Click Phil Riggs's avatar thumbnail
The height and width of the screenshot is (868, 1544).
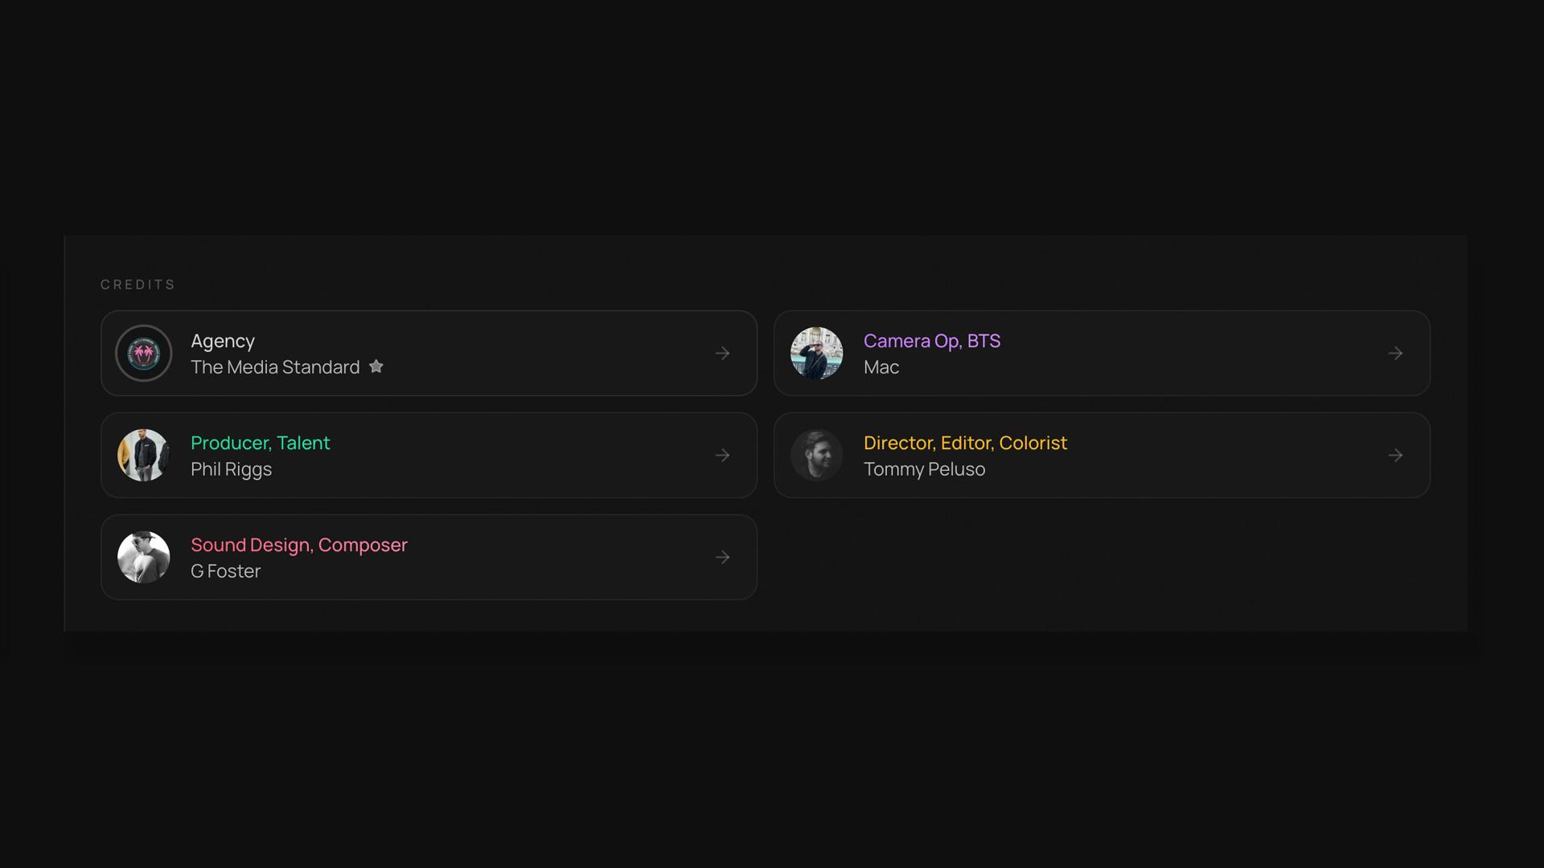click(x=143, y=455)
